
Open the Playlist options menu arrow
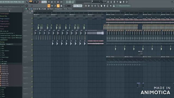24,9
